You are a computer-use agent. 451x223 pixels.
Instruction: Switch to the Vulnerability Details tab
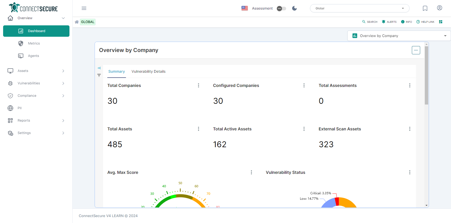tap(149, 71)
